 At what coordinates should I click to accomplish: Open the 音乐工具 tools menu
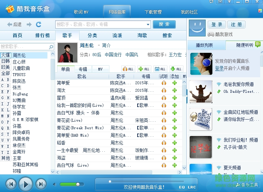(247, 185)
